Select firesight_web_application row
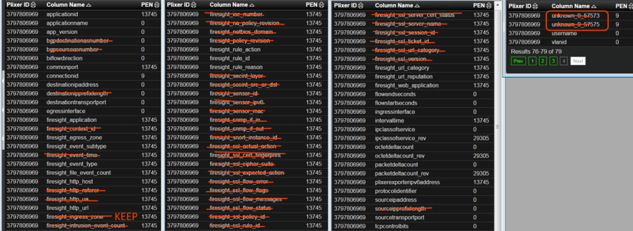633x231 pixels. tap(412, 86)
